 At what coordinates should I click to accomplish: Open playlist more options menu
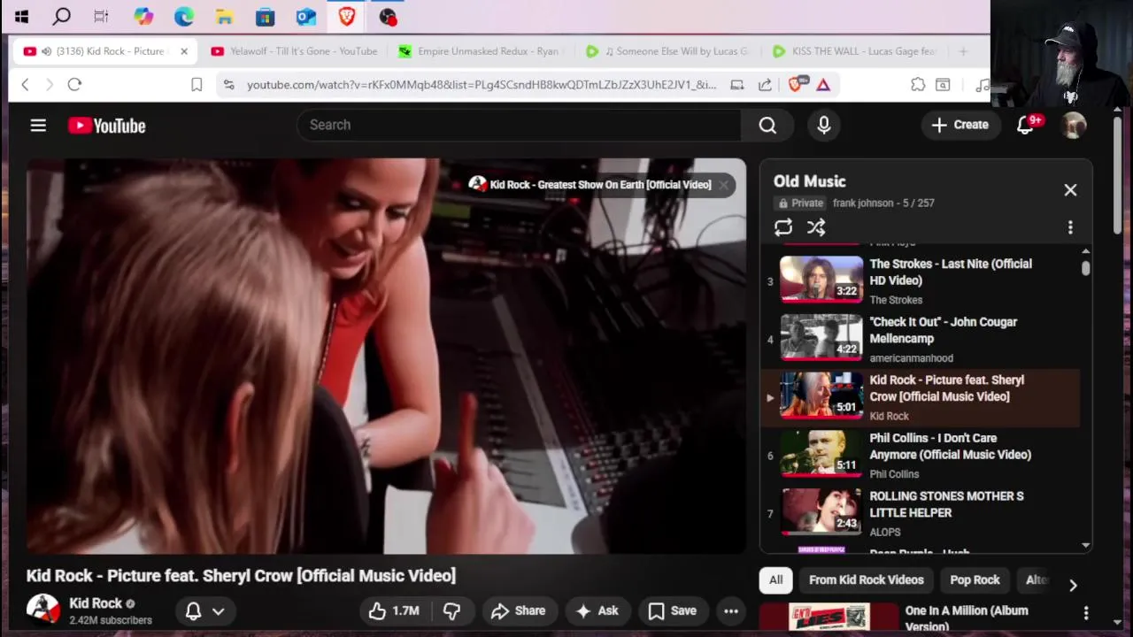coord(1070,227)
